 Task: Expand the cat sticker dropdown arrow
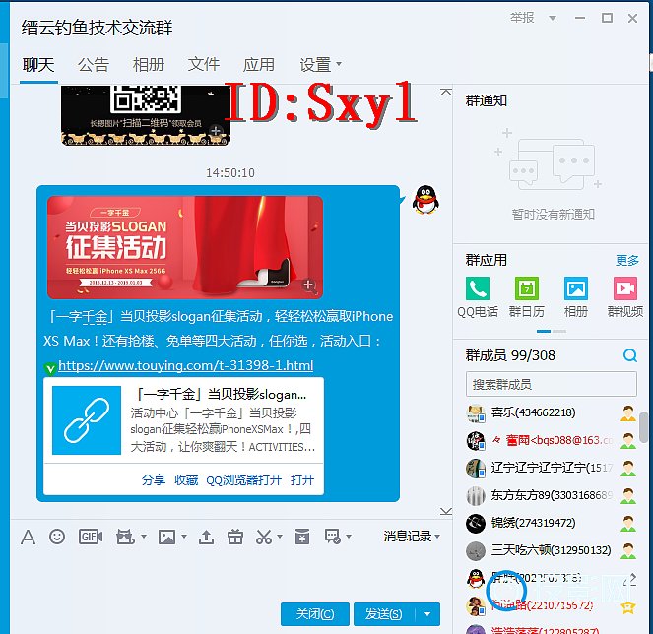[144, 537]
